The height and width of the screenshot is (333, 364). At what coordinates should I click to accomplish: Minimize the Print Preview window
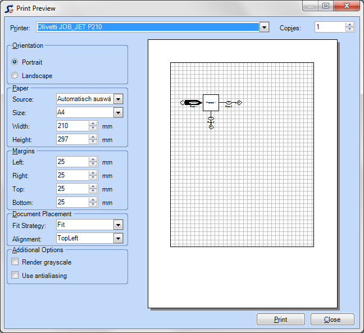point(311,6)
